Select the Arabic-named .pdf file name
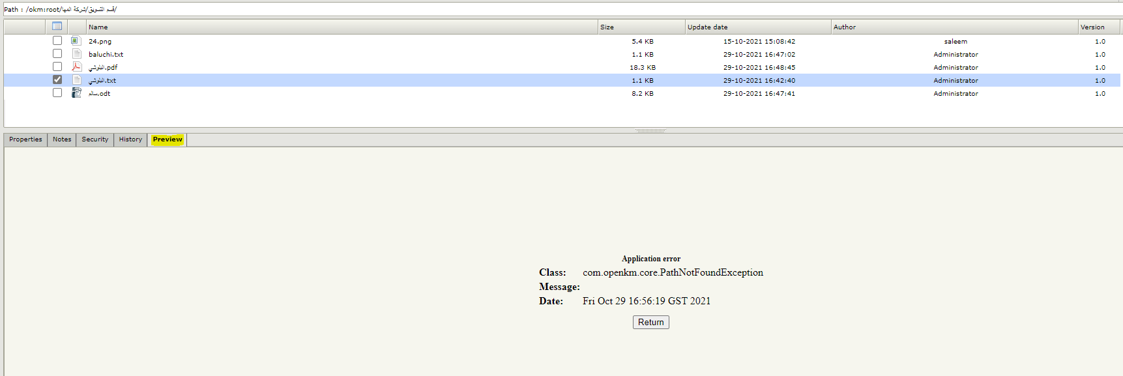 point(103,68)
